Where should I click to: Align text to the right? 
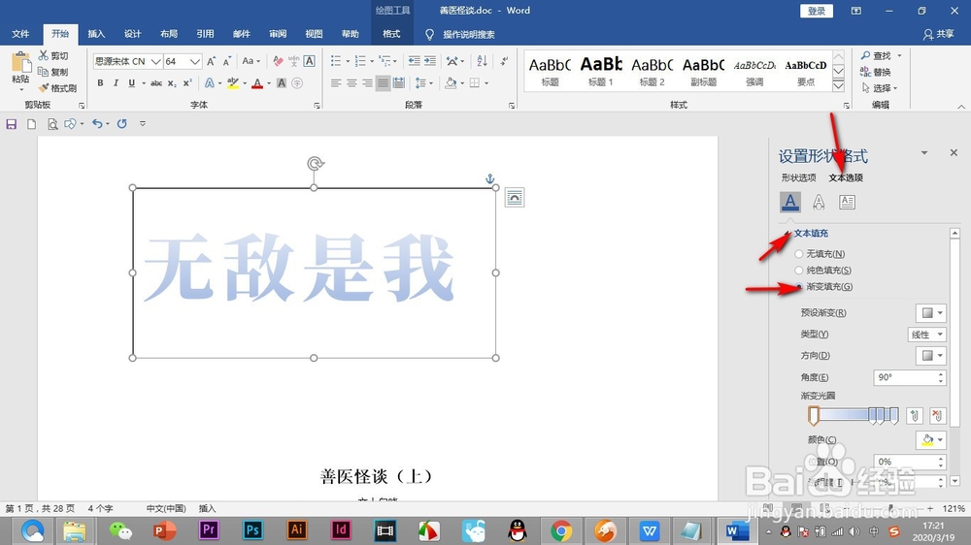[x=367, y=82]
